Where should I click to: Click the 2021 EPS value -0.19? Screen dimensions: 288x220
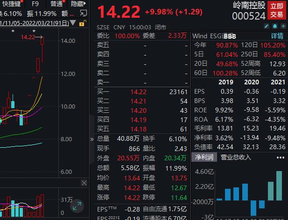(278, 91)
